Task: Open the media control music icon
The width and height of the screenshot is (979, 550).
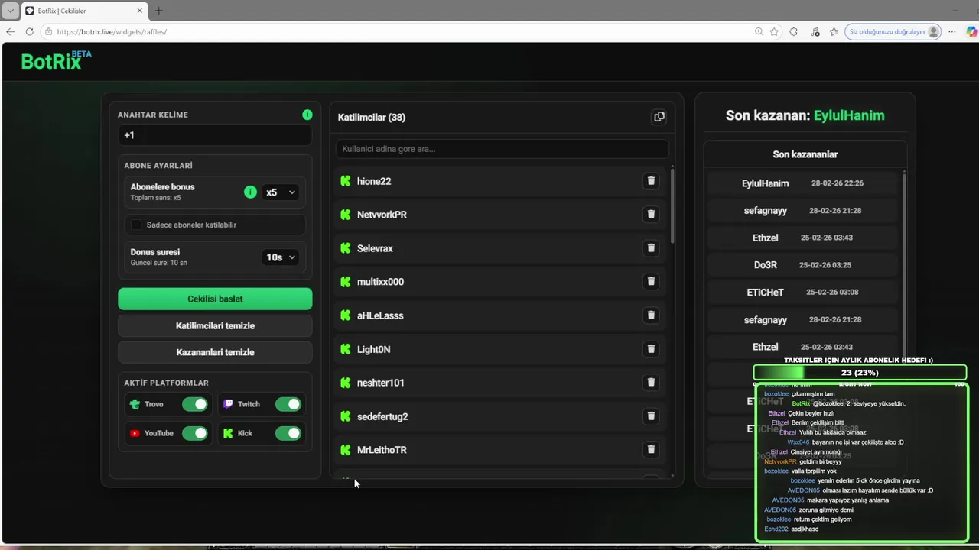Action: [x=815, y=31]
